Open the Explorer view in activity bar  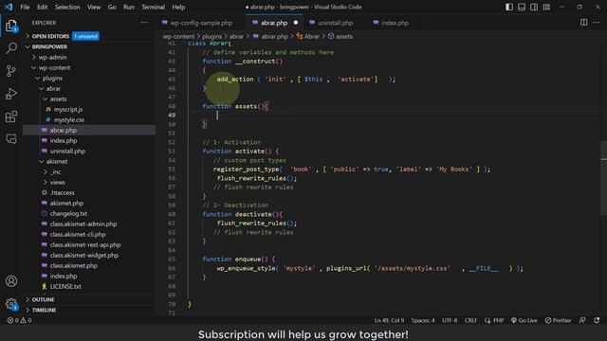click(x=11, y=27)
